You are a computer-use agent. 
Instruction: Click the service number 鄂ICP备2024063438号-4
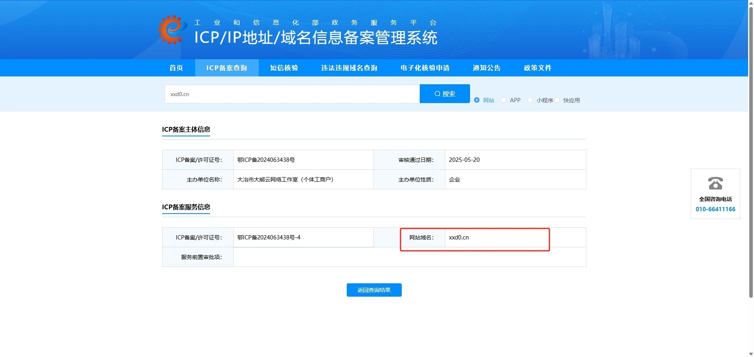pyautogui.click(x=269, y=237)
